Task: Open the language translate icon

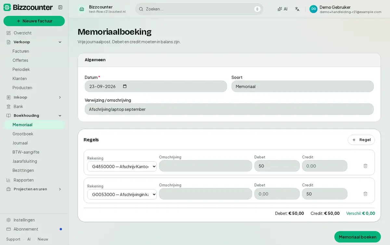Action: pos(297,9)
